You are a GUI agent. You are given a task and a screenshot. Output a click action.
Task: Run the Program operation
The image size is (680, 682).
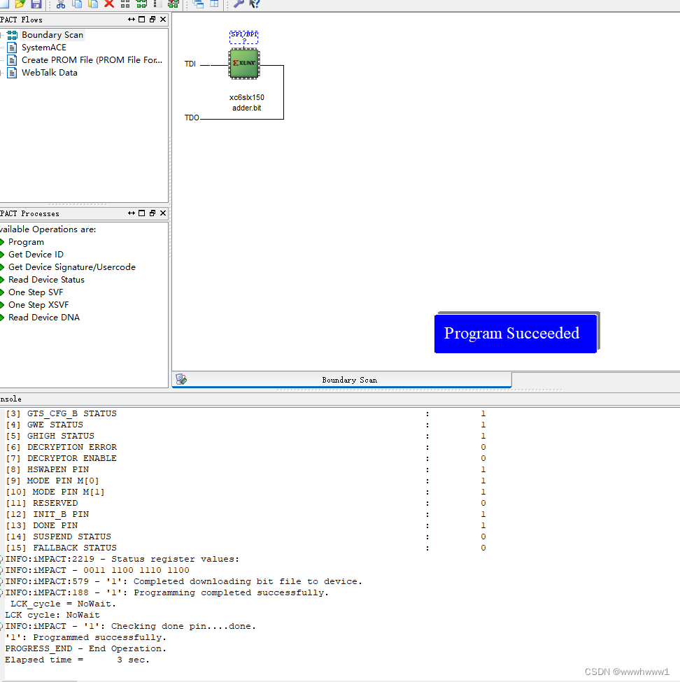pyautogui.click(x=26, y=241)
